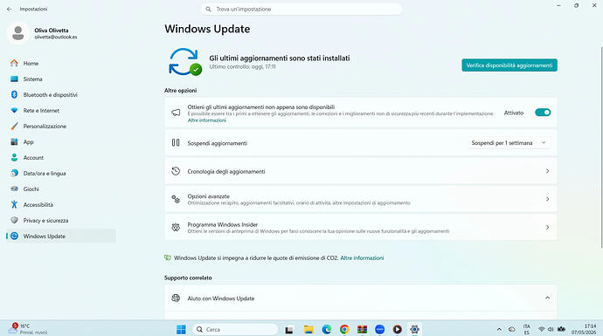This screenshot has height=336, width=603.
Task: Click the Data/ora e lingua globe icon
Action: pos(14,173)
